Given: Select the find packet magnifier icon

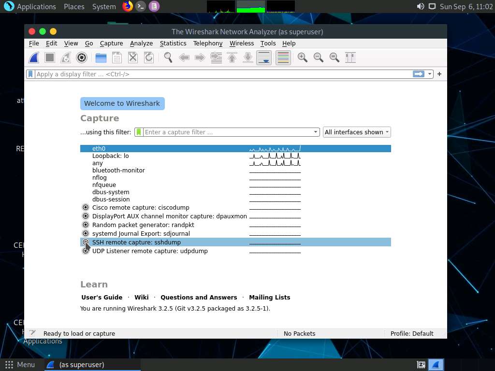Looking at the screenshot, I should pyautogui.click(x=168, y=57).
